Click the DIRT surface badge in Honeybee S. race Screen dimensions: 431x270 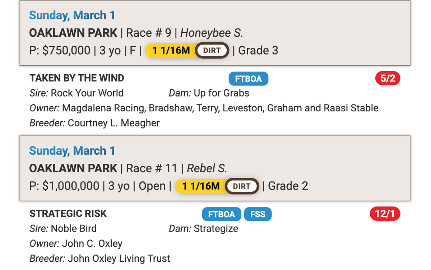(212, 51)
